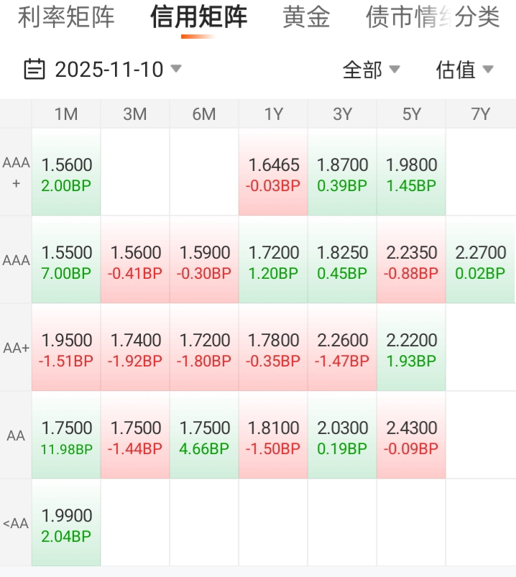Open the AA+ 3Y cell 2.2600
Viewport: 516px width, 577px height.
[342, 348]
